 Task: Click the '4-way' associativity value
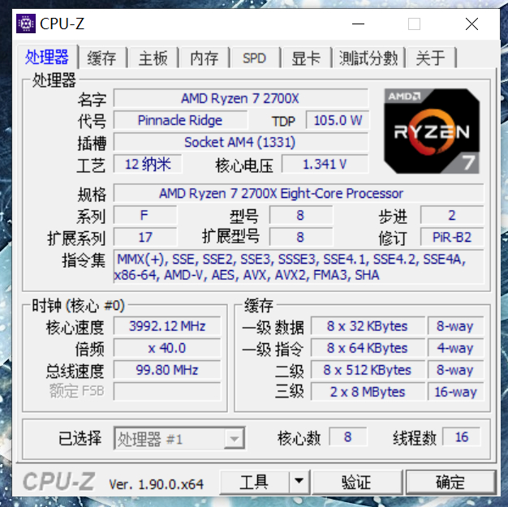[455, 348]
